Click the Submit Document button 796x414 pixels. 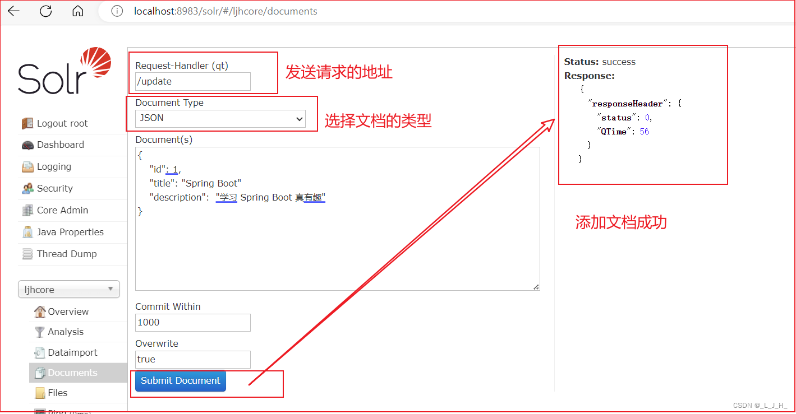coord(181,380)
